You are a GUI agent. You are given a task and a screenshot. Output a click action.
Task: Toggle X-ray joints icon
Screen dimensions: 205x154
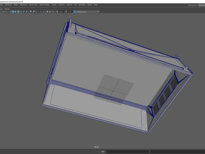tap(53, 12)
